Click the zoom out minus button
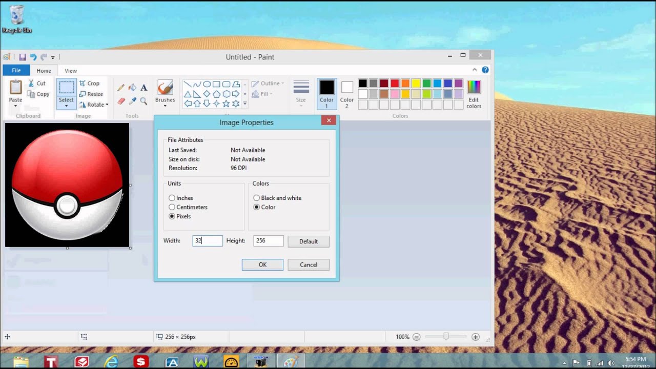This screenshot has width=656, height=369. coord(417,337)
